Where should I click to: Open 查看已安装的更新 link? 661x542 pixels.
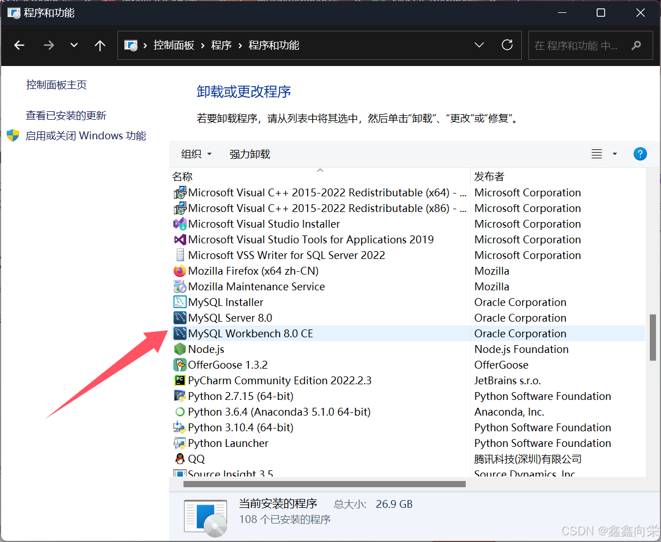66,116
